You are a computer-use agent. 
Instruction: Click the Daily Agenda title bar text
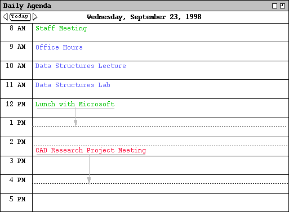click(27, 6)
